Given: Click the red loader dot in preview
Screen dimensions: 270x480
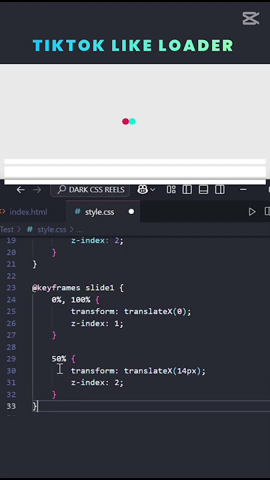Looking at the screenshot, I should (125, 121).
